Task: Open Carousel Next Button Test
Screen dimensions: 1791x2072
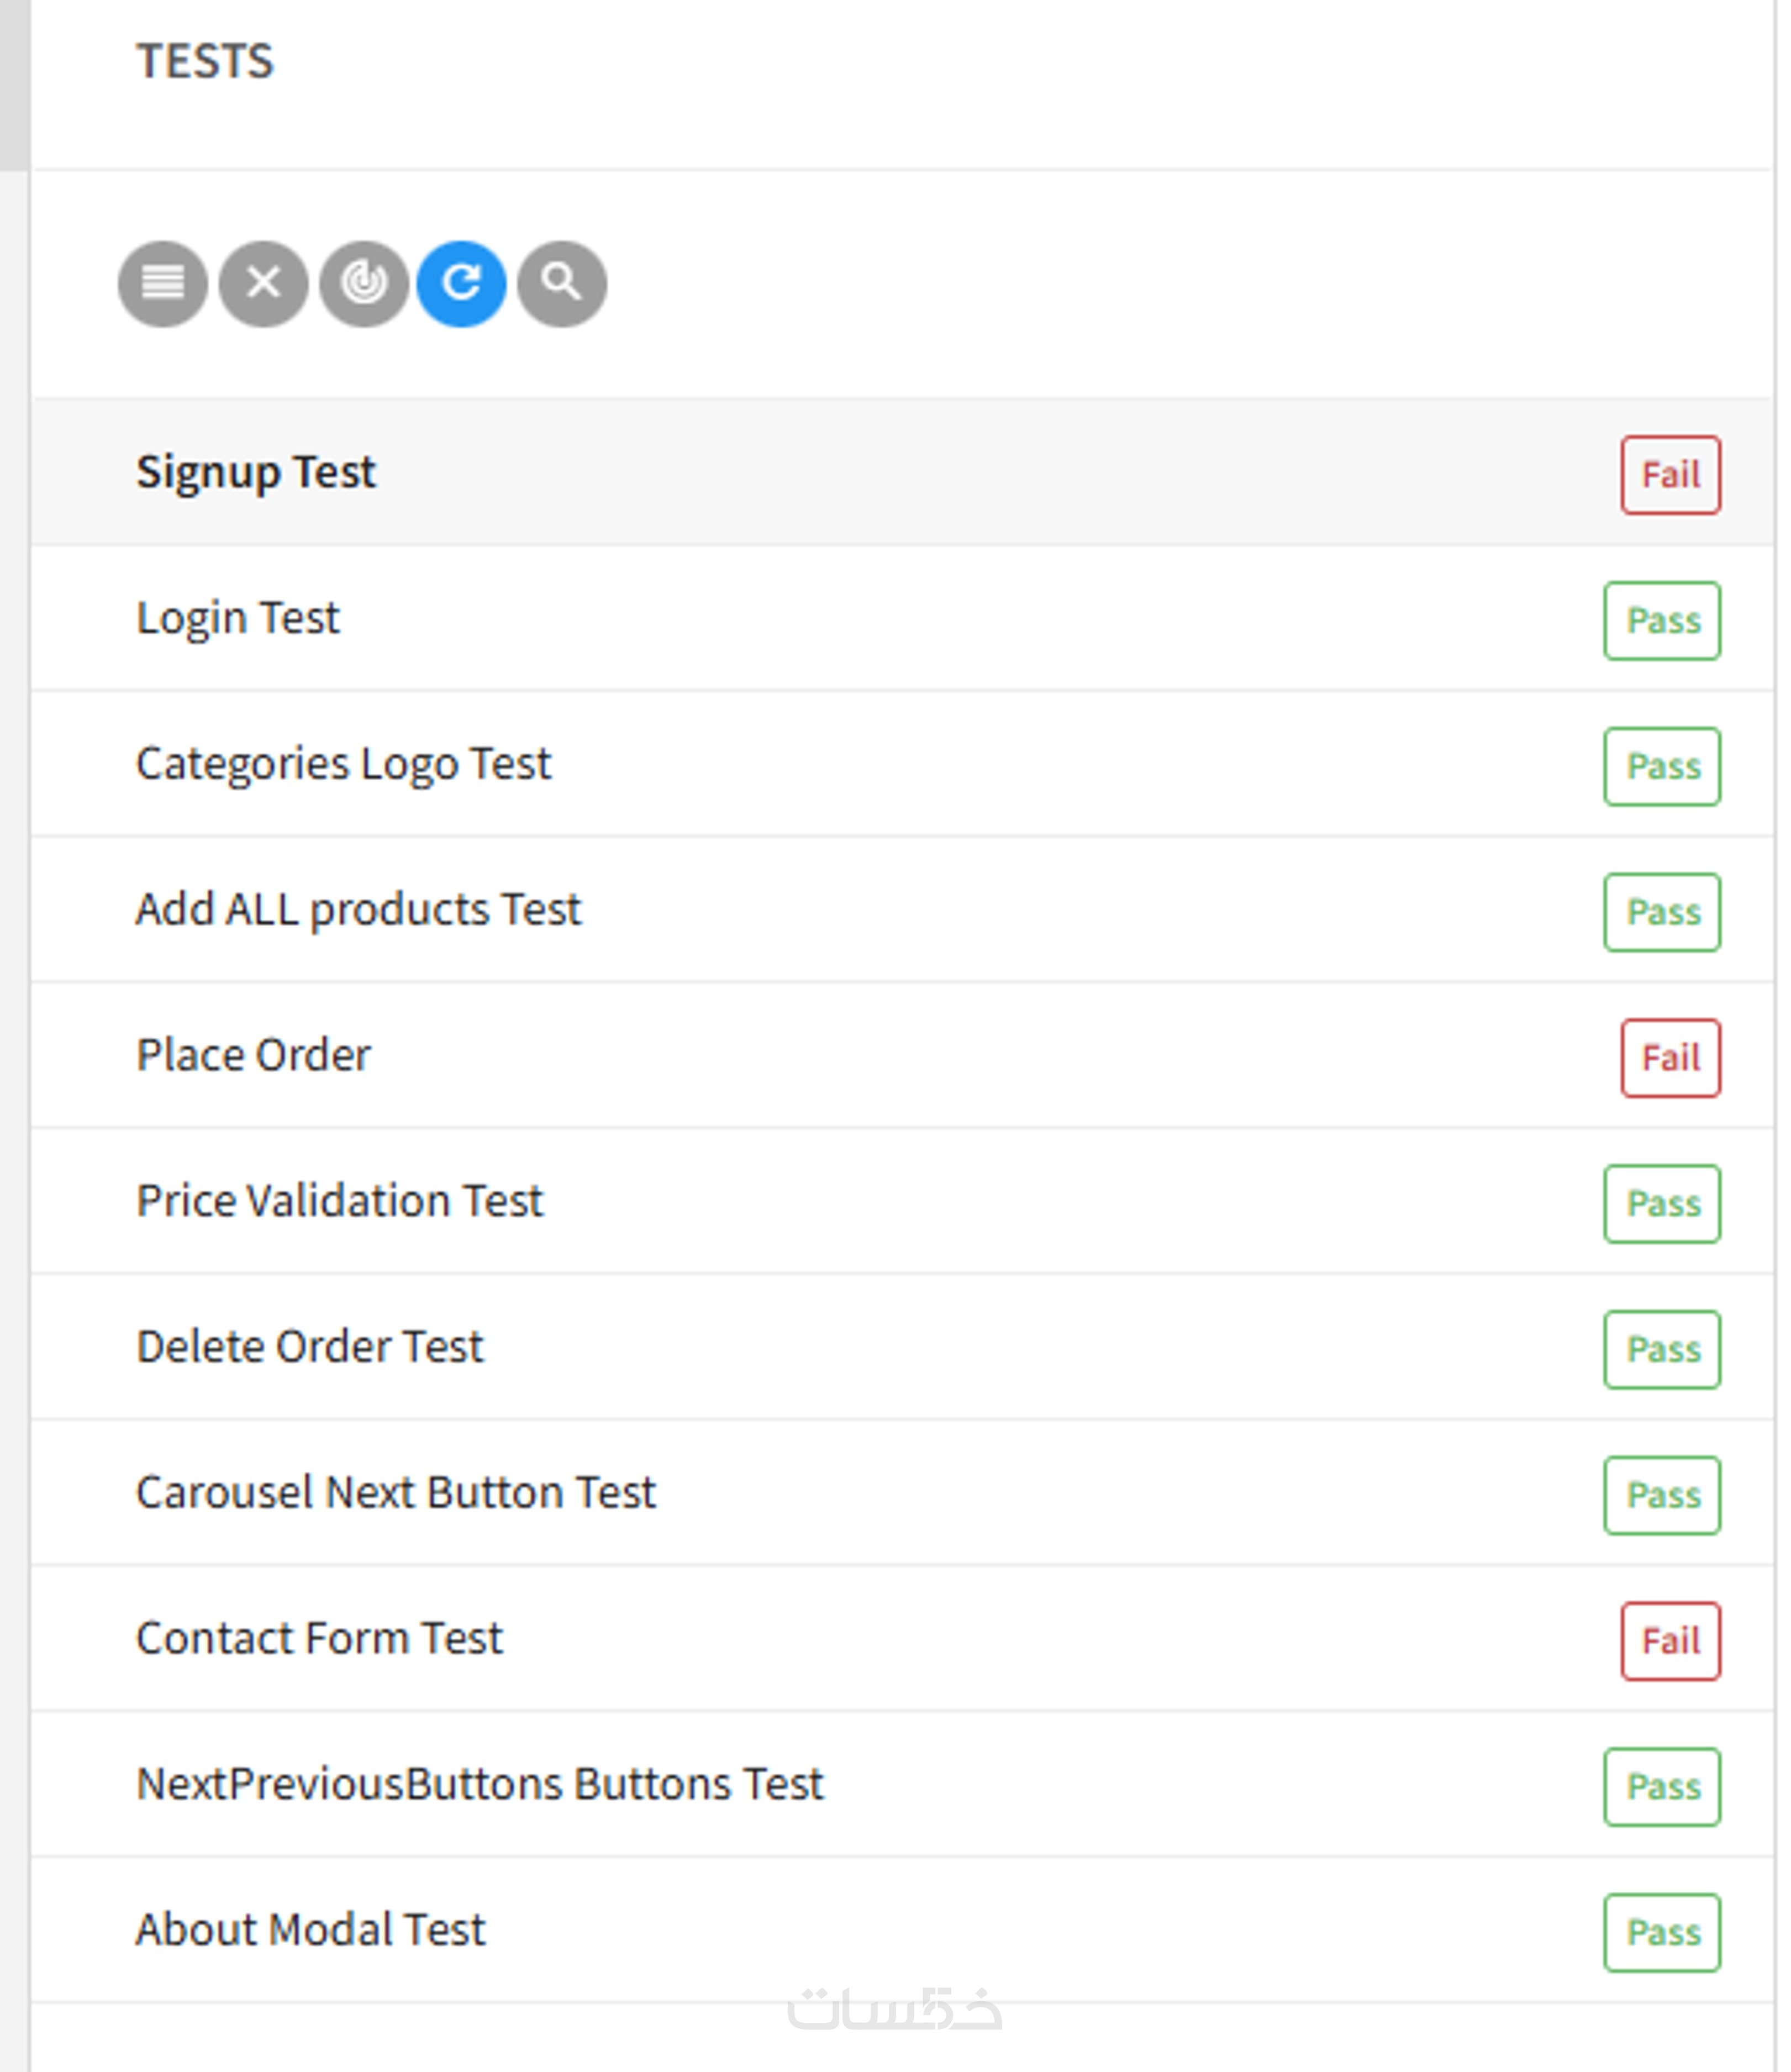Action: tap(396, 1493)
